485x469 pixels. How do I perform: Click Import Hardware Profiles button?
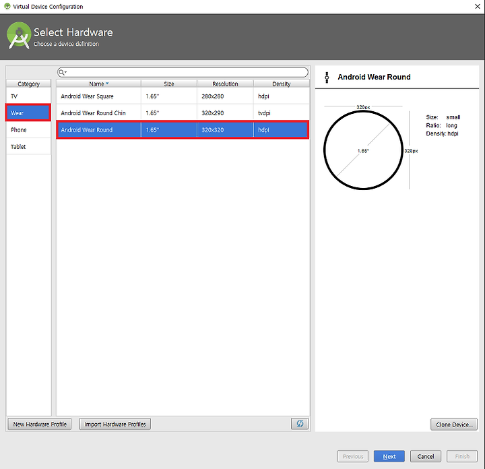coord(115,424)
